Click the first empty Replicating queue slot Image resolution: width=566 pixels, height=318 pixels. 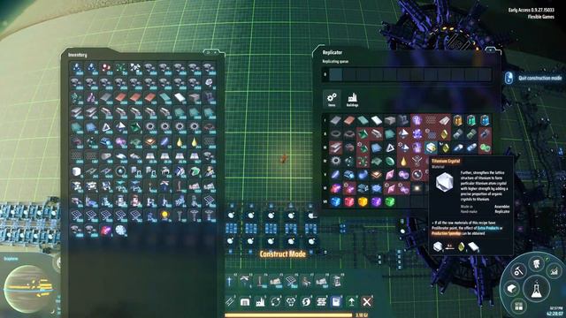point(336,74)
